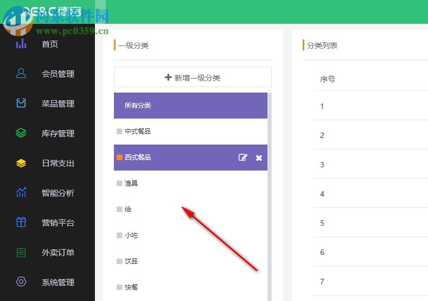This screenshot has width=428, height=301.
Task: Click the grey square beside 渔具
Action: (119, 184)
